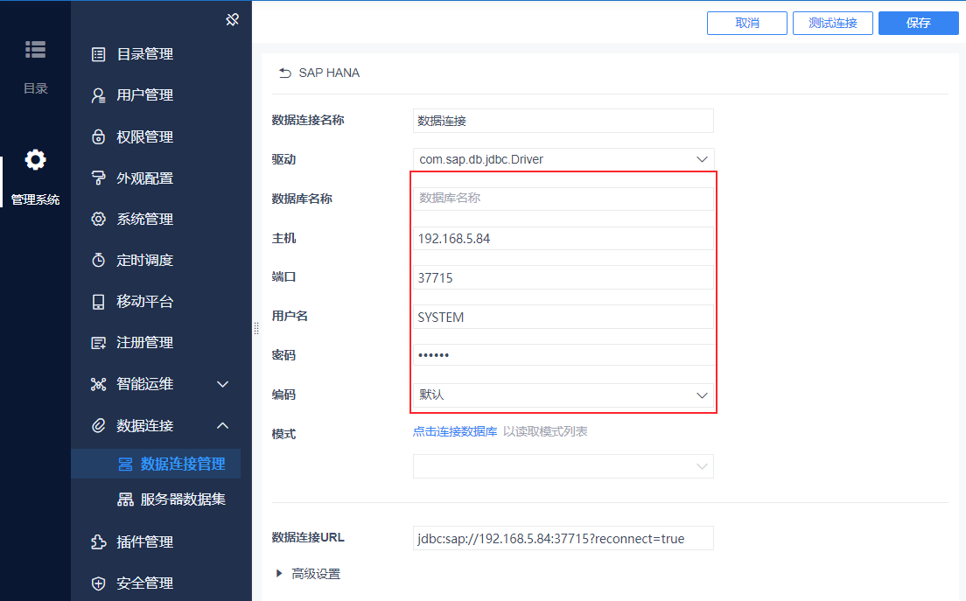
Task: Click the back arrow beside SAP HANA
Action: pos(284,73)
